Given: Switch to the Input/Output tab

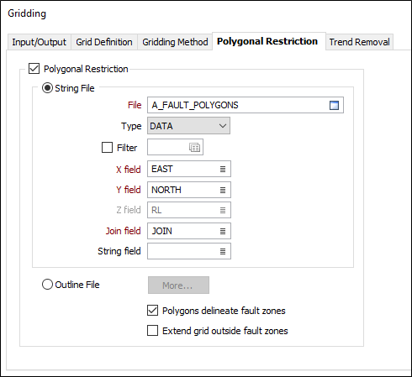Looking at the screenshot, I should pyautogui.click(x=39, y=42).
